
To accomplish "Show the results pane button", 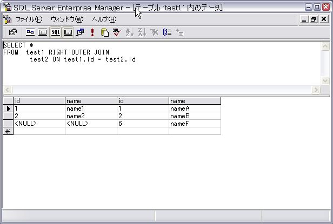I will pos(68,32).
